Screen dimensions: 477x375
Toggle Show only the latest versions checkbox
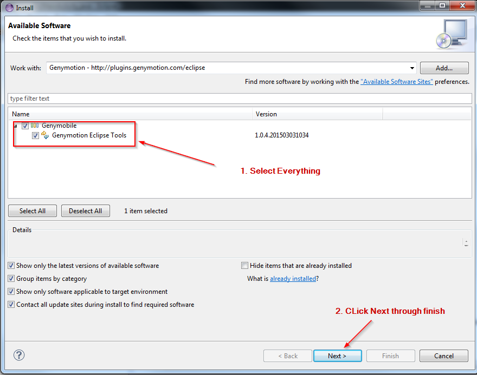coord(11,266)
